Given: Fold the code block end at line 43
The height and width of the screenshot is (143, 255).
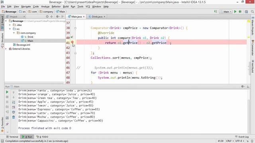Looking at the screenshot, I should [75, 53].
